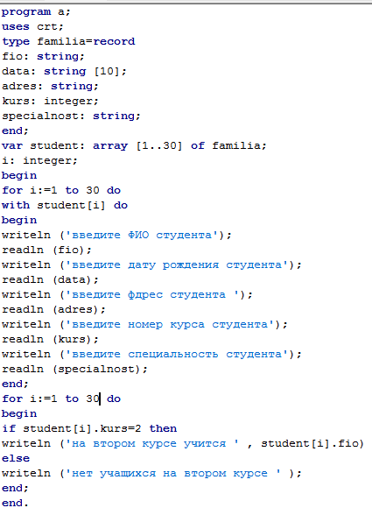Viewport: 372px width, 522px height.
Task: Click the 'нет учащихся на втором курсе' line
Action: (151, 473)
